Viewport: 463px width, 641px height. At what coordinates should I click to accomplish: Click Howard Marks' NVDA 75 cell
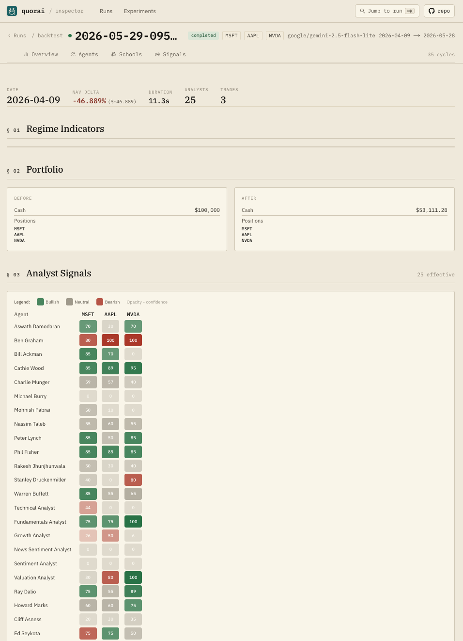pyautogui.click(x=133, y=606)
